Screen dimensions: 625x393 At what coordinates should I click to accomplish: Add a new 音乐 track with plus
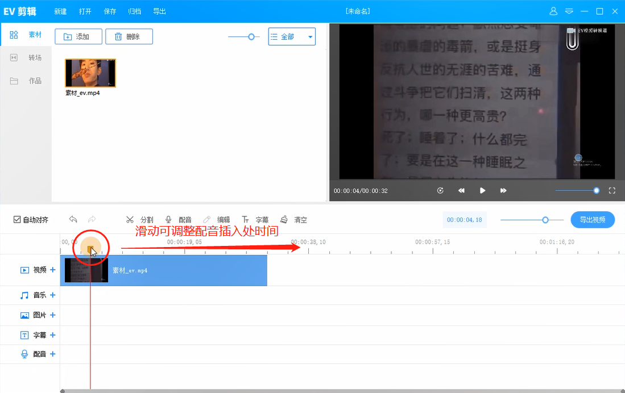click(x=53, y=295)
